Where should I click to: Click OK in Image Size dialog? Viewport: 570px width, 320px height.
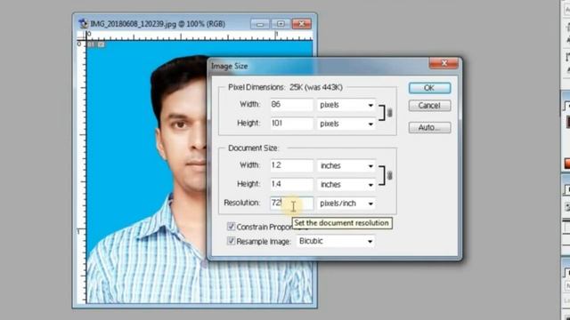click(429, 88)
